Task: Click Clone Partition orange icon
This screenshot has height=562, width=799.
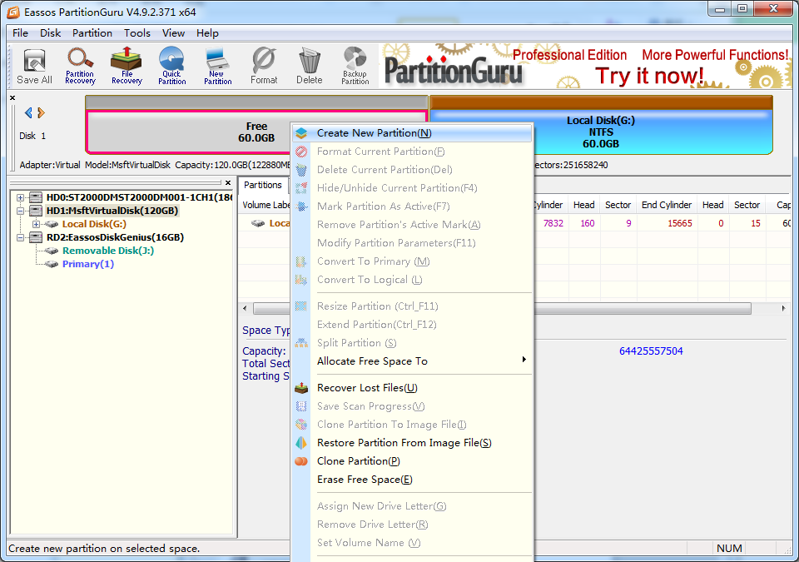Action: 301,461
